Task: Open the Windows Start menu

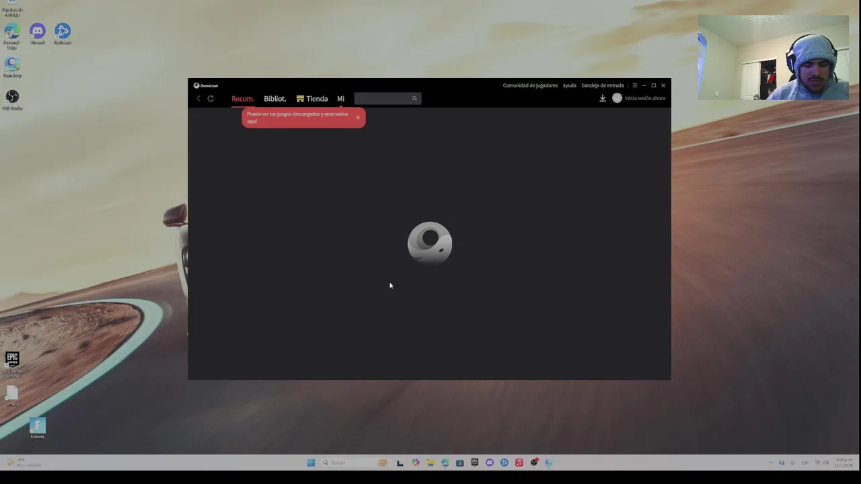Action: tap(311, 462)
